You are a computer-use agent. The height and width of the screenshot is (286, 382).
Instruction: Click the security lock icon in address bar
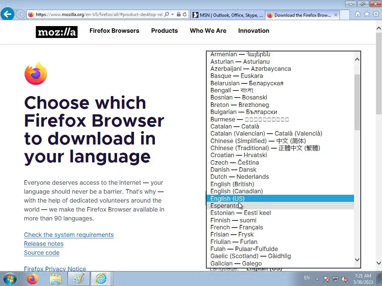(179, 15)
